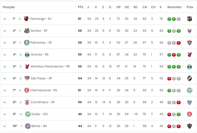Click the Palmeiras crest beside team name

27,43
